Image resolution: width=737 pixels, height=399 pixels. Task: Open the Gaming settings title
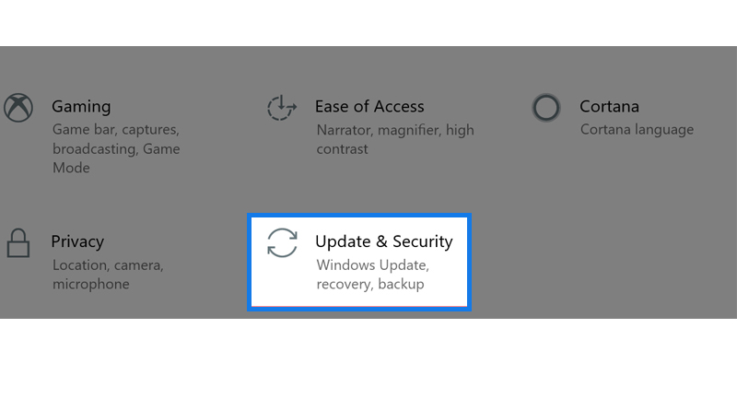(x=81, y=107)
